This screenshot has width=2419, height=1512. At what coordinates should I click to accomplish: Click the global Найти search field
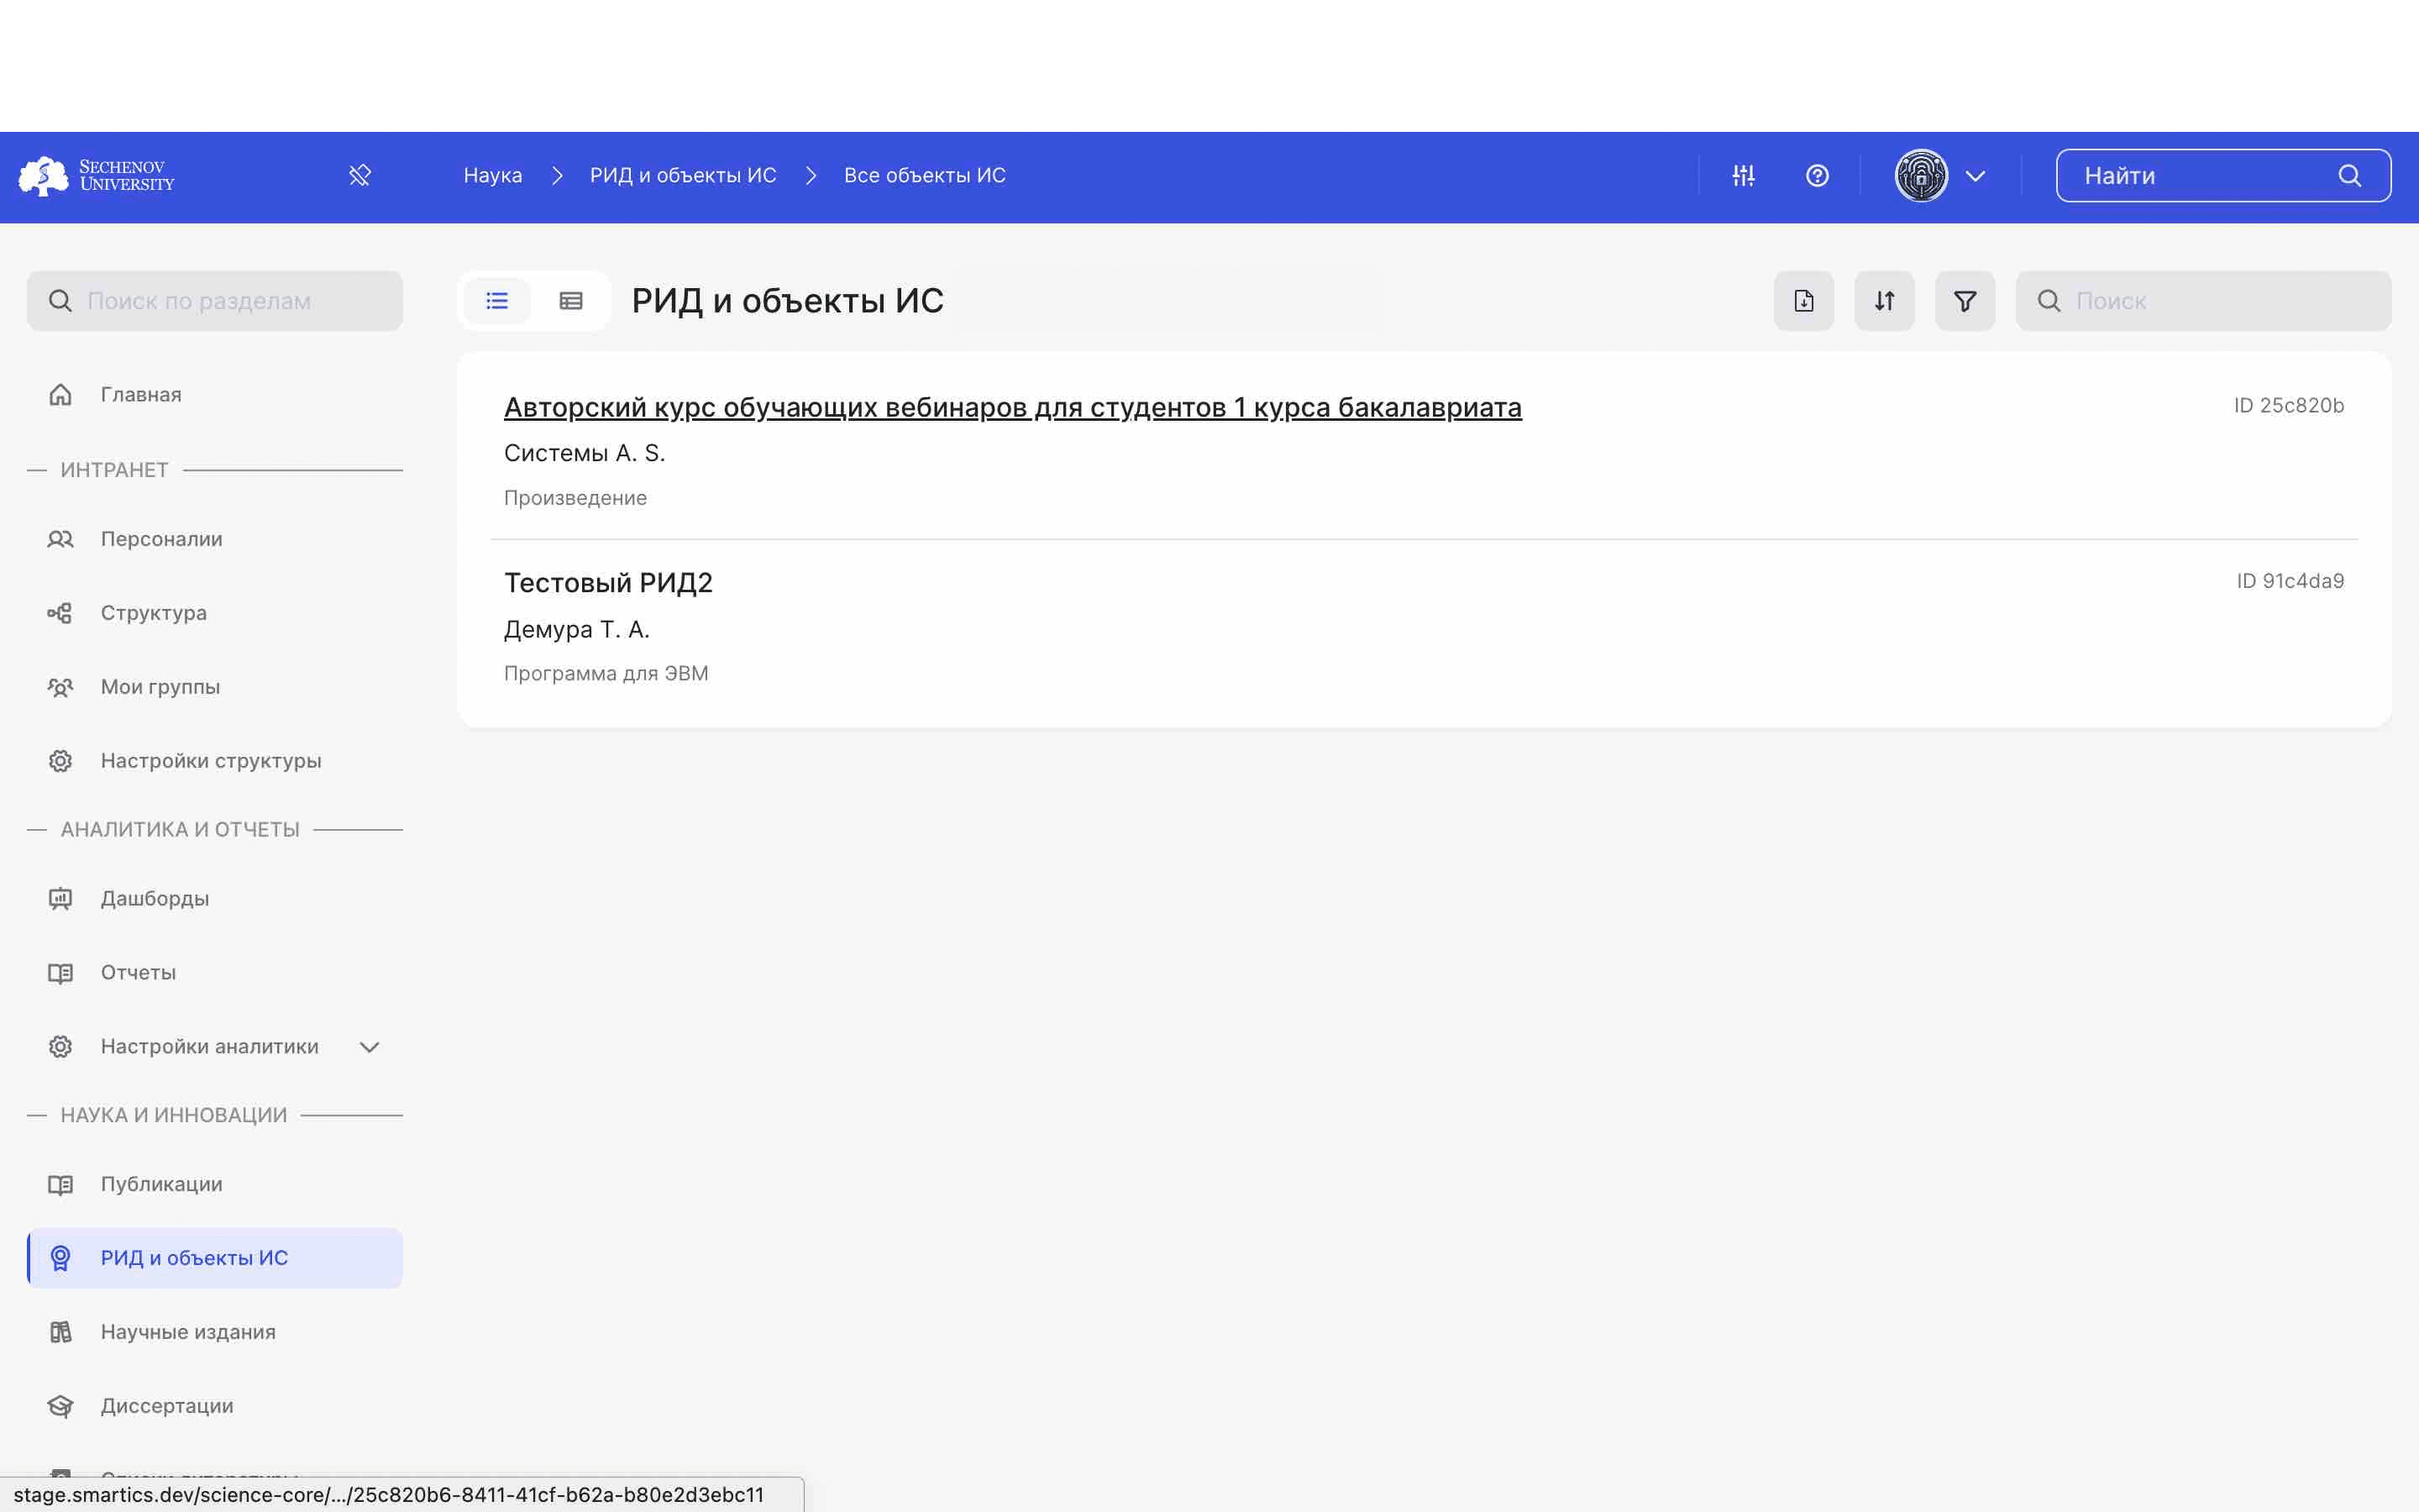2223,176
